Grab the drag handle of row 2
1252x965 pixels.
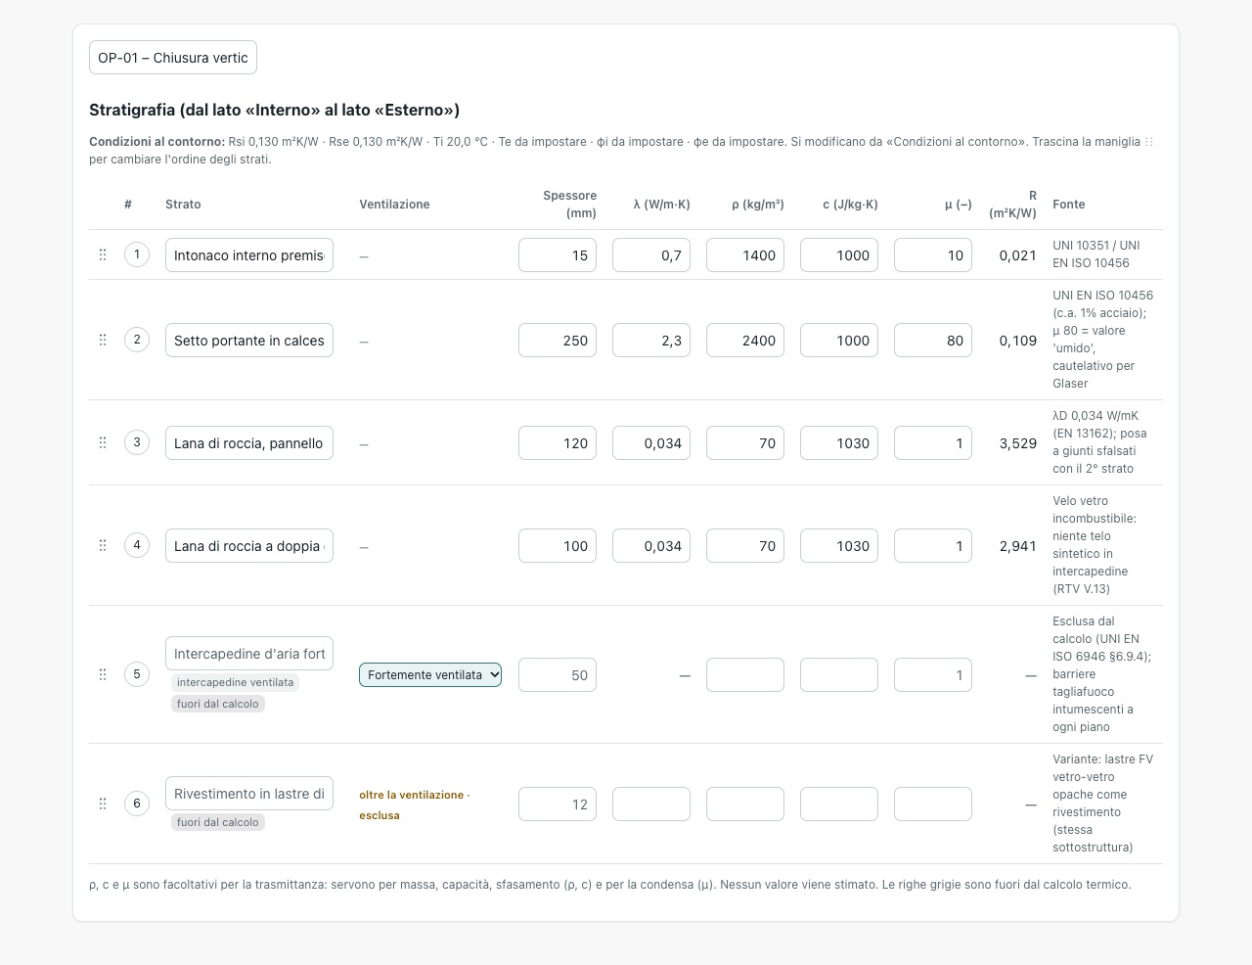coord(103,340)
